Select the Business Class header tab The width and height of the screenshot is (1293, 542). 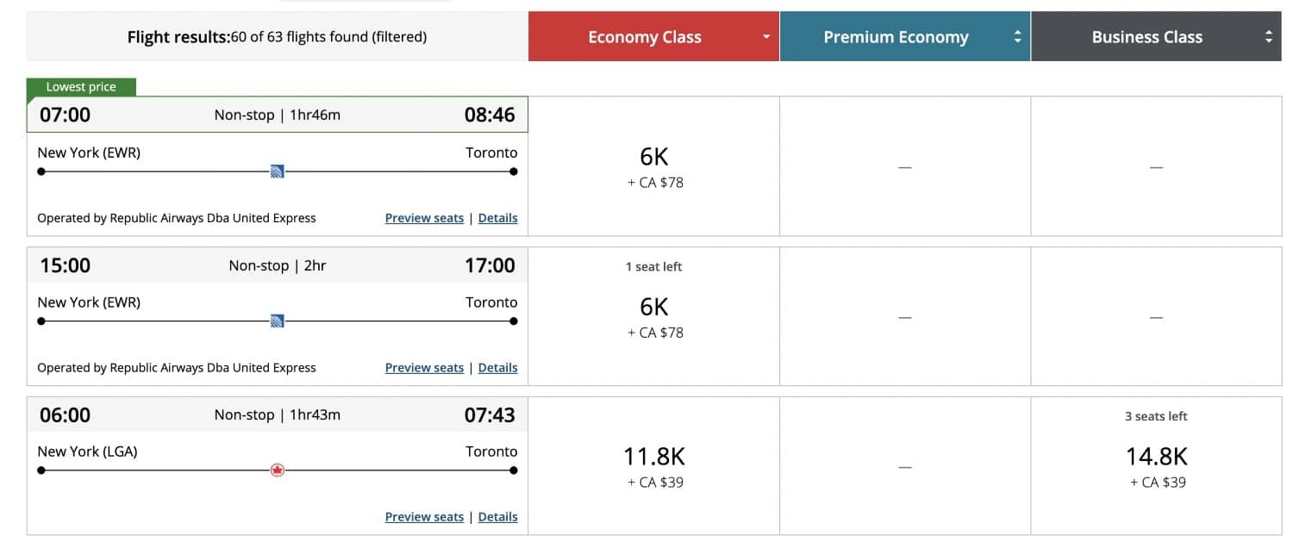pyautogui.click(x=1147, y=37)
